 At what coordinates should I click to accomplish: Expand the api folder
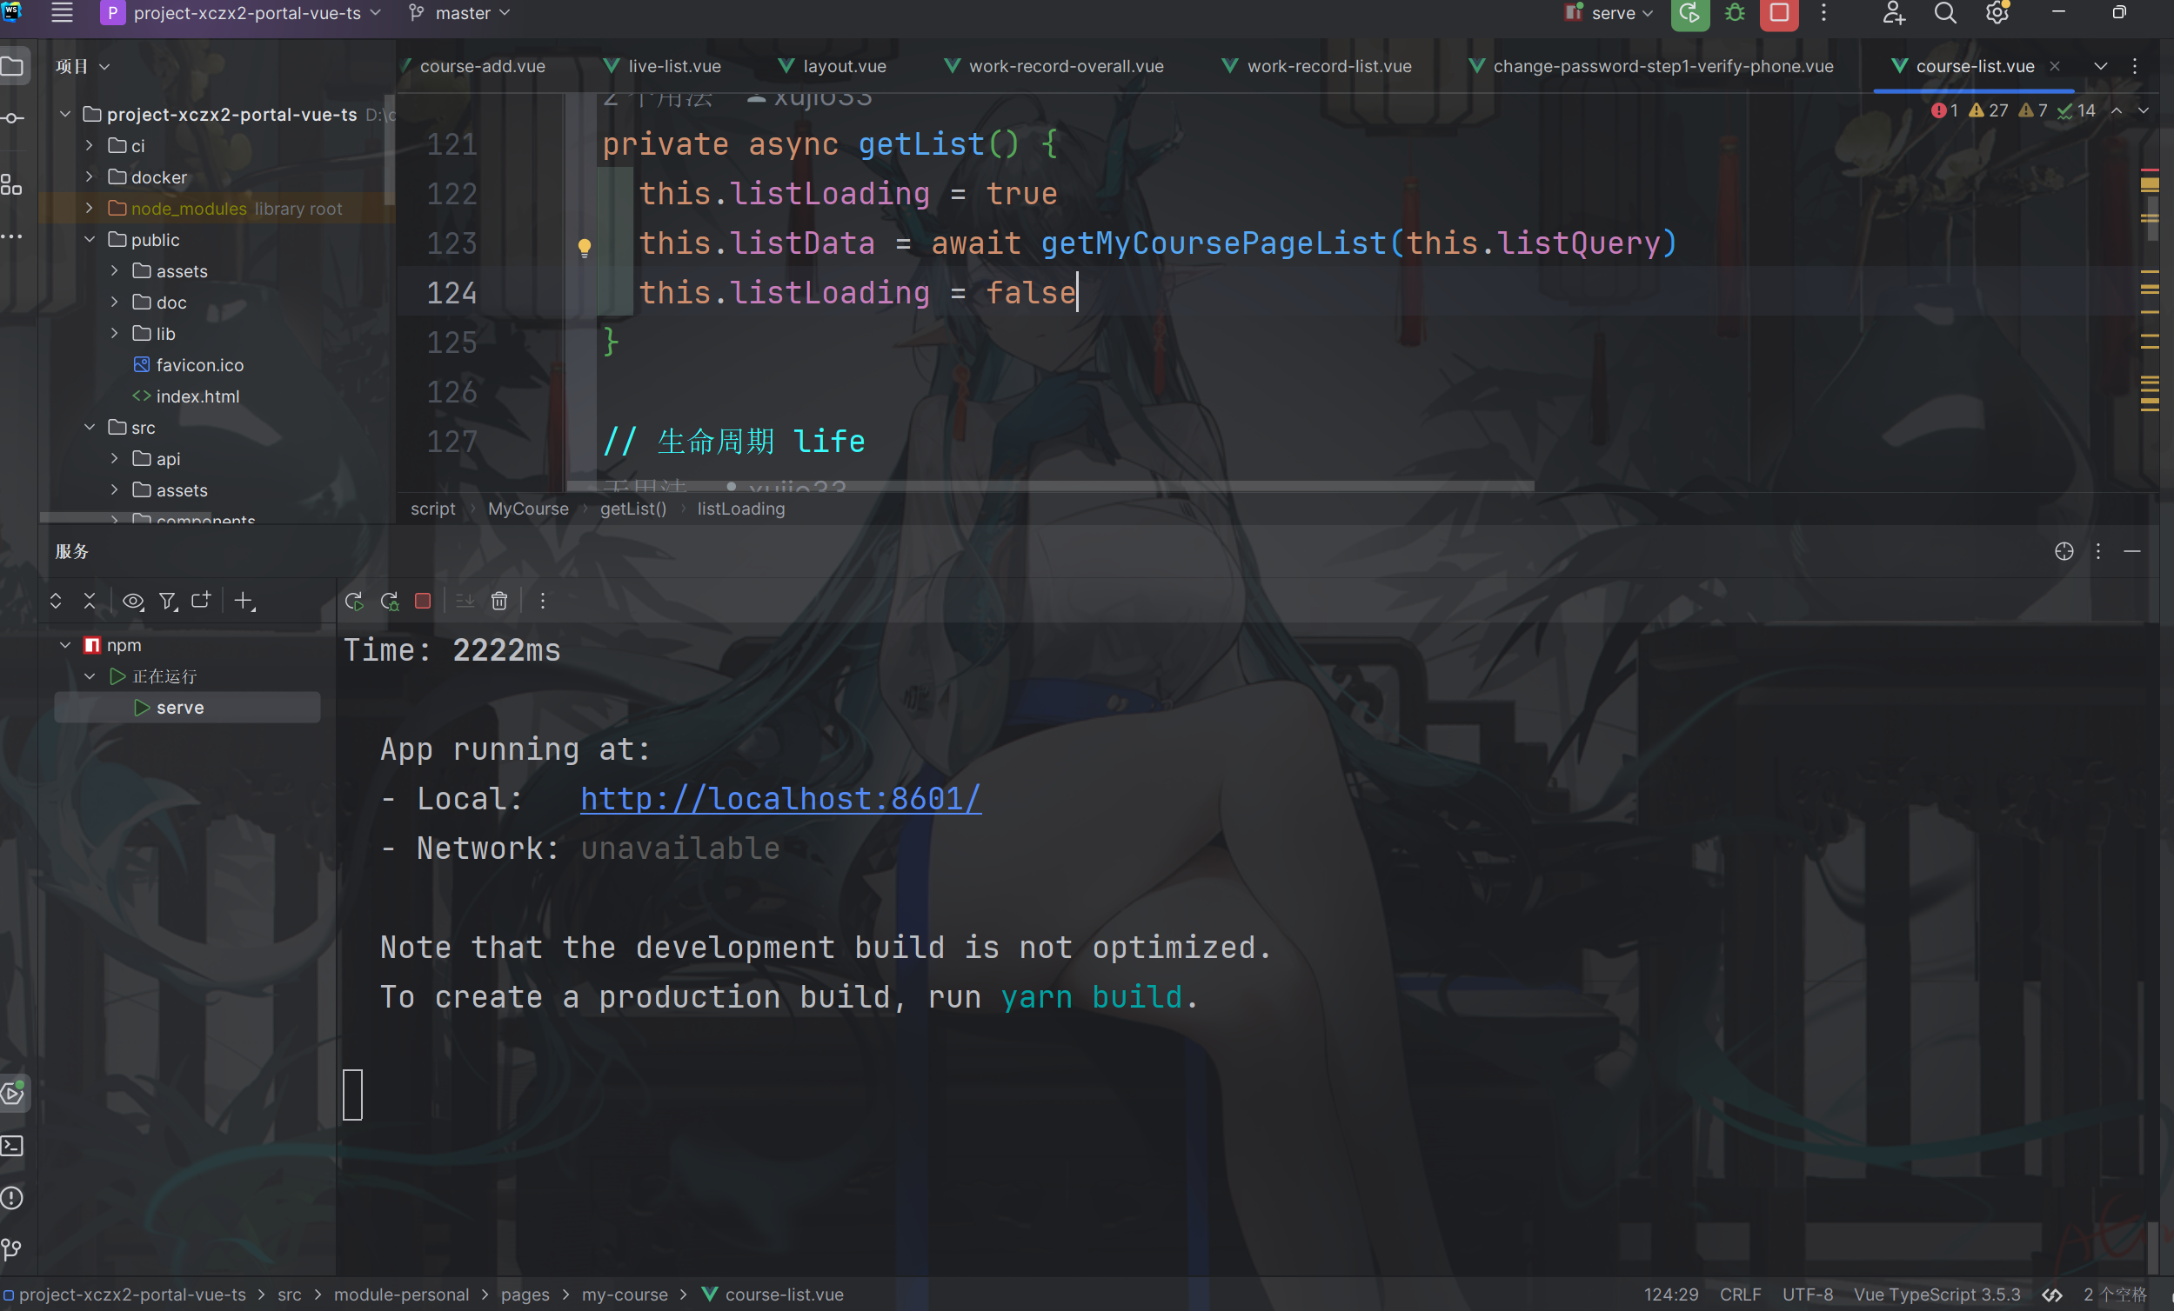click(114, 458)
